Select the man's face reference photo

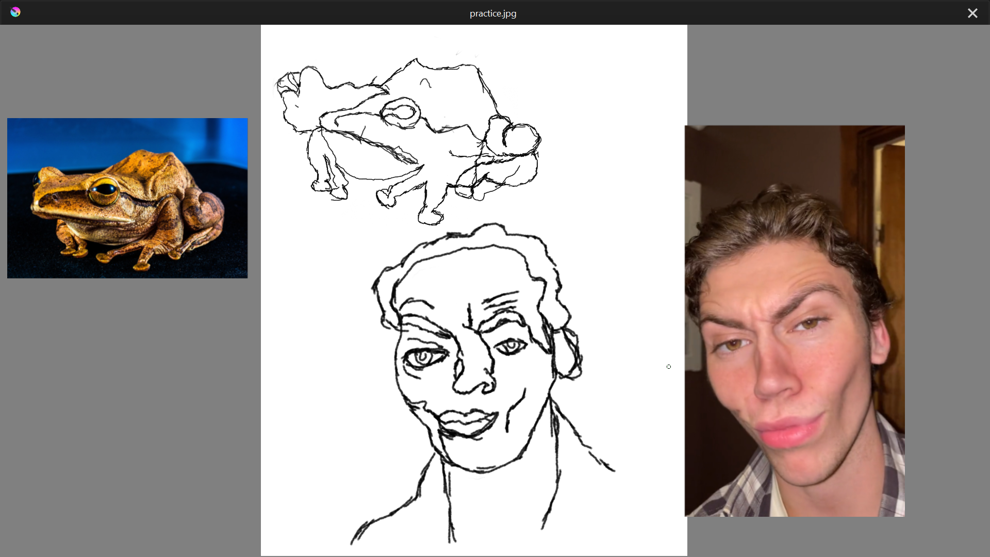795,321
